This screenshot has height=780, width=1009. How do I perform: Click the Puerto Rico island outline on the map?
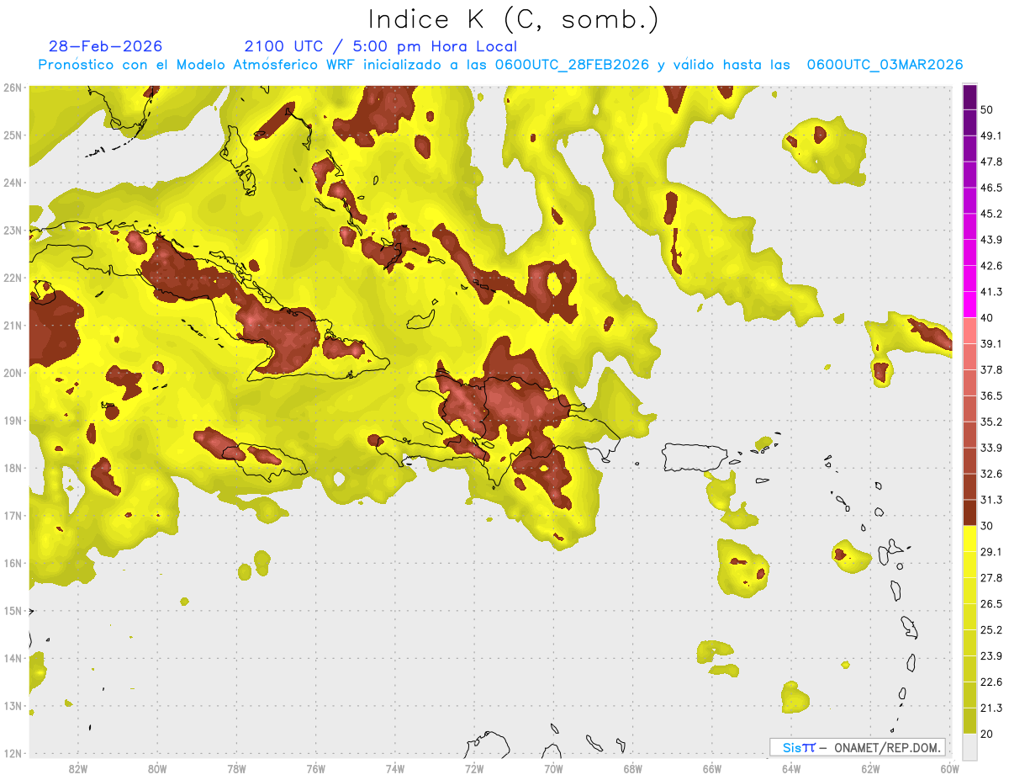(694, 457)
